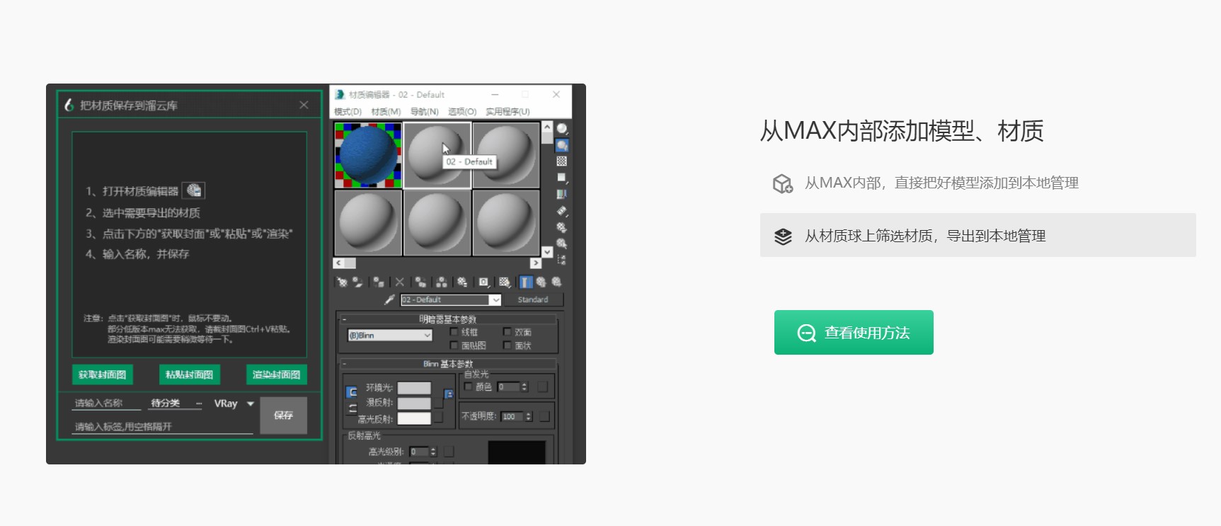Click the 获取封面图 button
The image size is (1221, 526).
pyautogui.click(x=102, y=375)
